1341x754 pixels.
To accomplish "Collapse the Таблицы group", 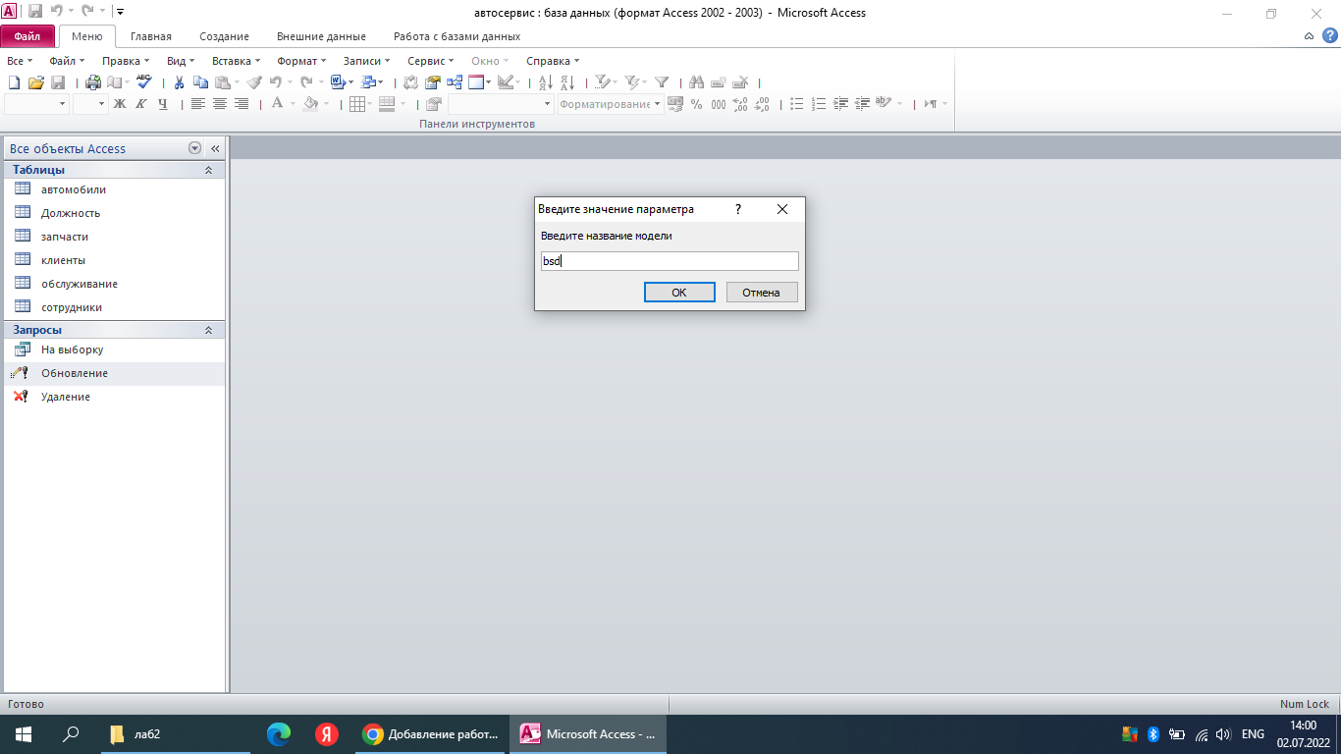I will pyautogui.click(x=208, y=170).
